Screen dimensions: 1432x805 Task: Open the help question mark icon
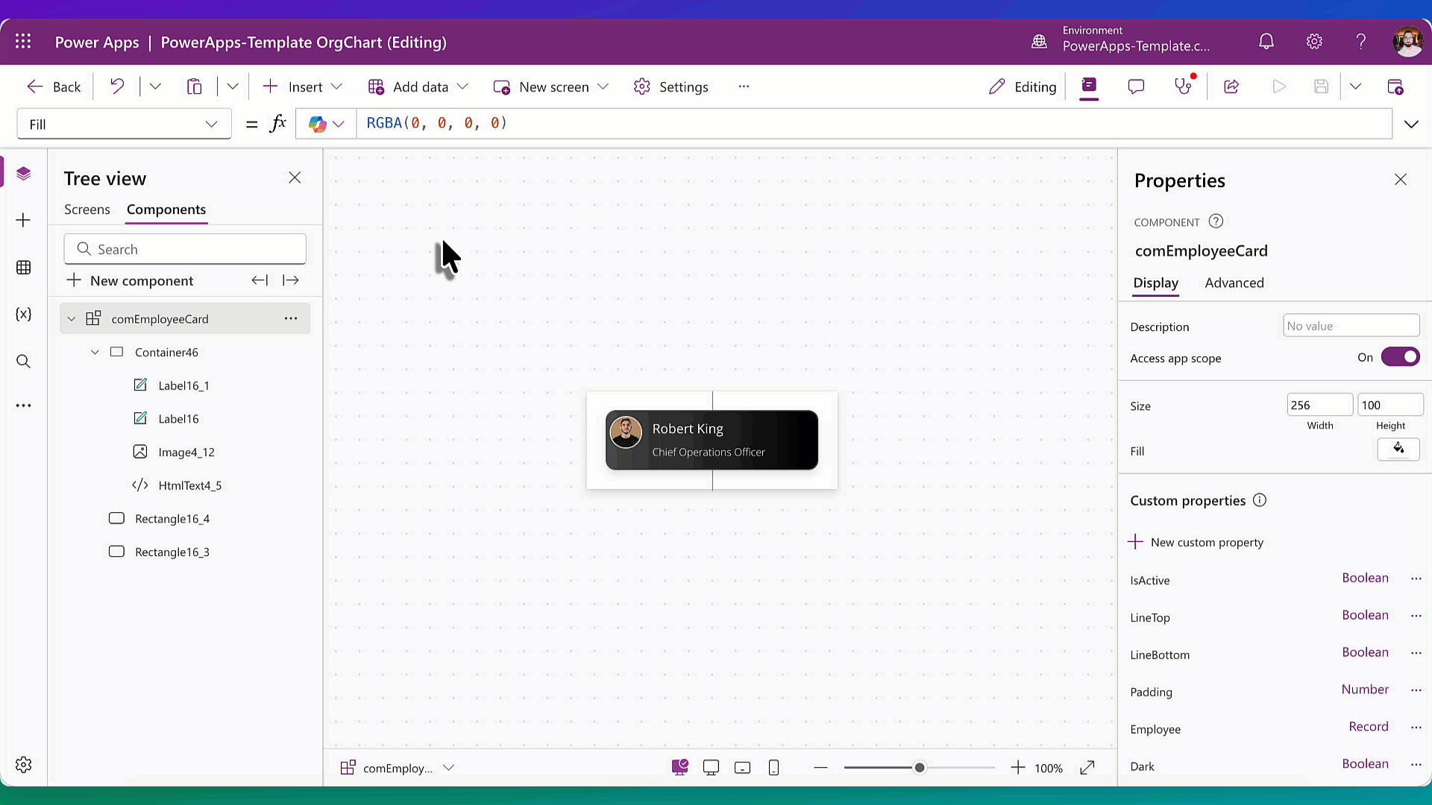1361,42
